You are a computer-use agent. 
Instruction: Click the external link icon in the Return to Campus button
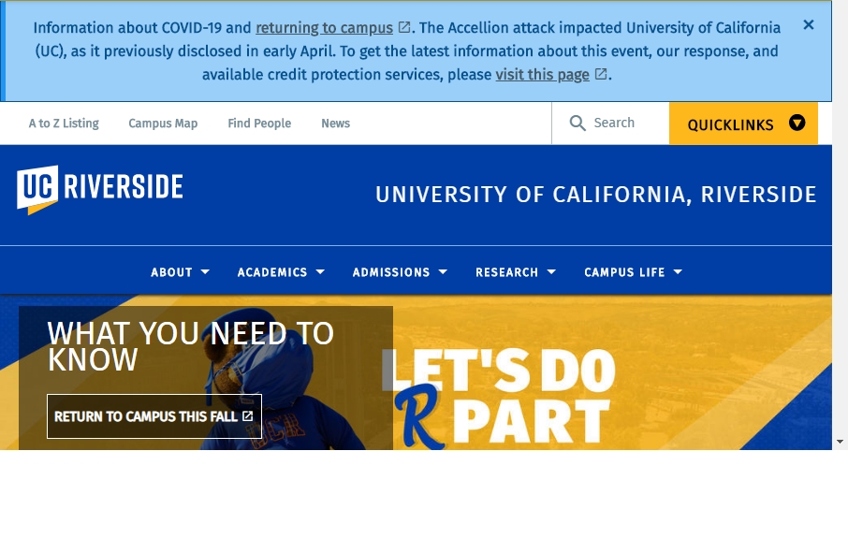[x=248, y=416]
